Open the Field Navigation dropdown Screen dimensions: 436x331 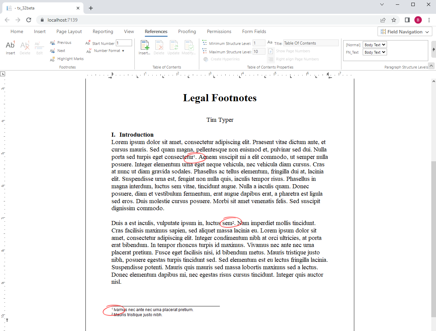[x=405, y=32]
